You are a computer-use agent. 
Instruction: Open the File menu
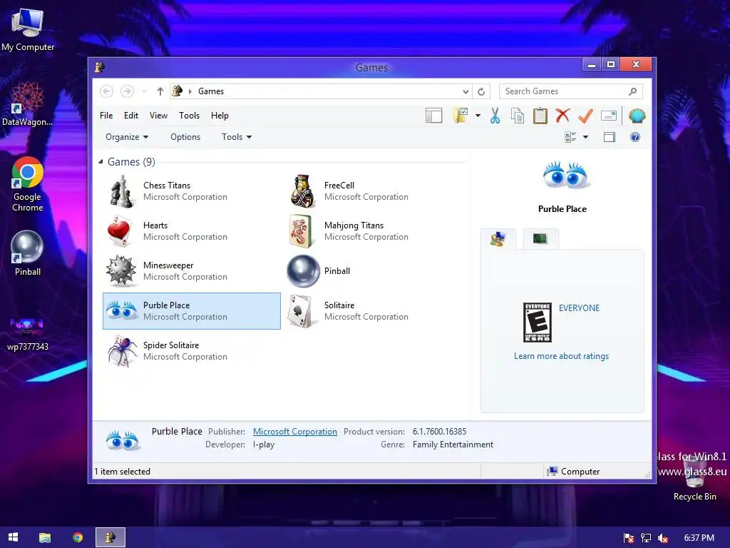pos(106,116)
